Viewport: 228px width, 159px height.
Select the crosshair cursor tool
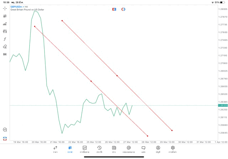pyautogui.click(x=5, y=9)
